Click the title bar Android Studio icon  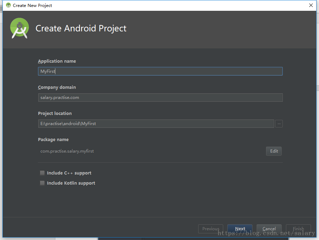[8, 5]
